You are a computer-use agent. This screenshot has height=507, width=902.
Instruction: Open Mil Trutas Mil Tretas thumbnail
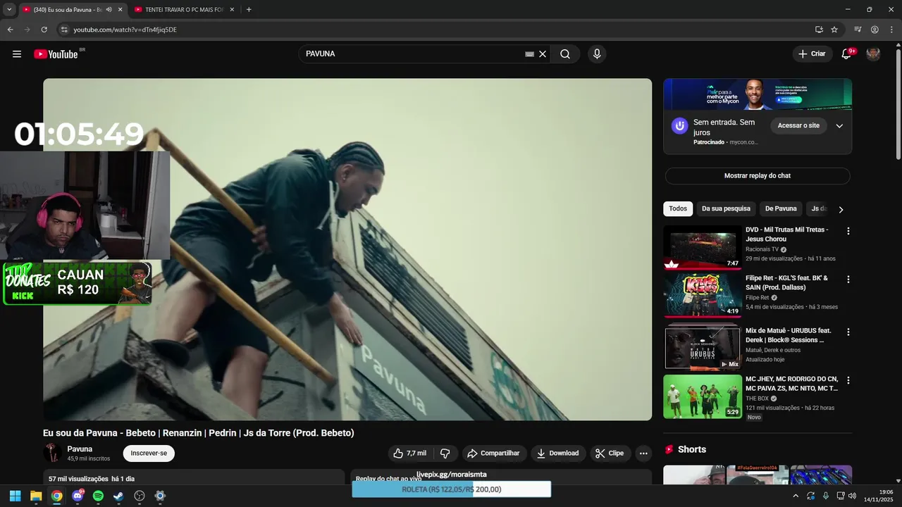point(703,247)
